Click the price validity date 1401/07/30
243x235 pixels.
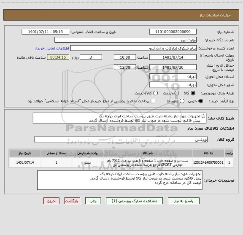click(173, 67)
